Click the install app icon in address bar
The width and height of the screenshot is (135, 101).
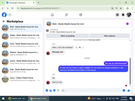point(112,8)
